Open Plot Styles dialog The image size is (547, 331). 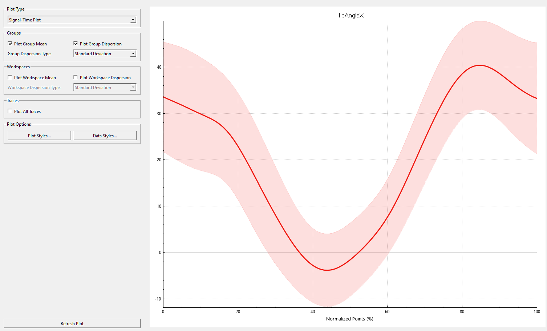[x=39, y=136]
